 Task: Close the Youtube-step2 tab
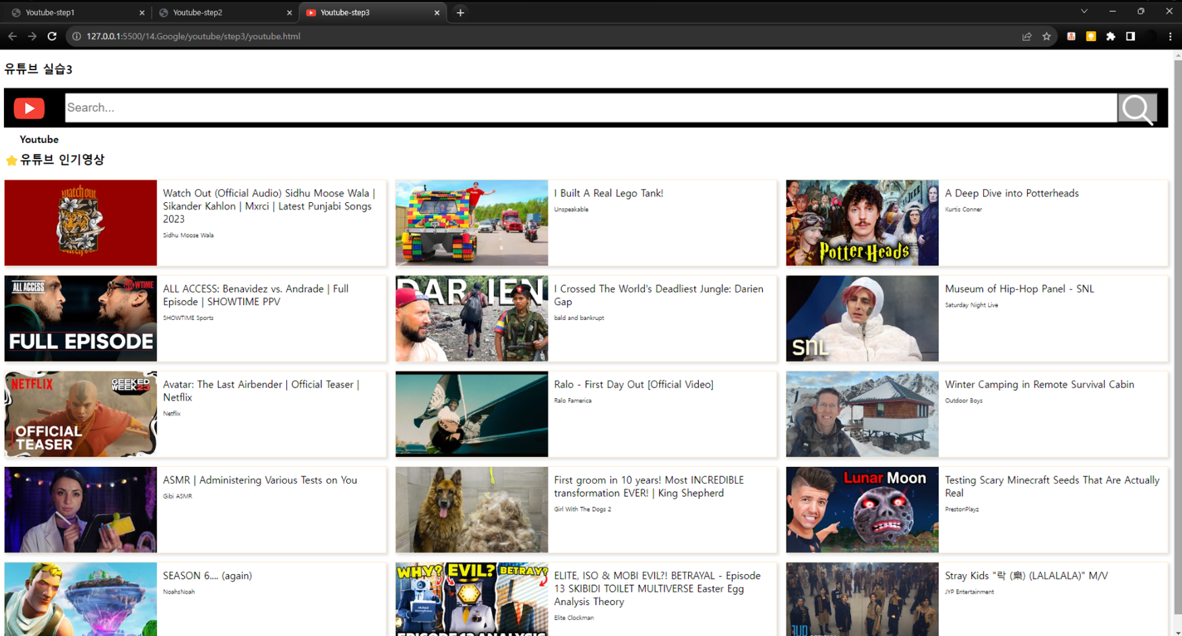(x=289, y=12)
